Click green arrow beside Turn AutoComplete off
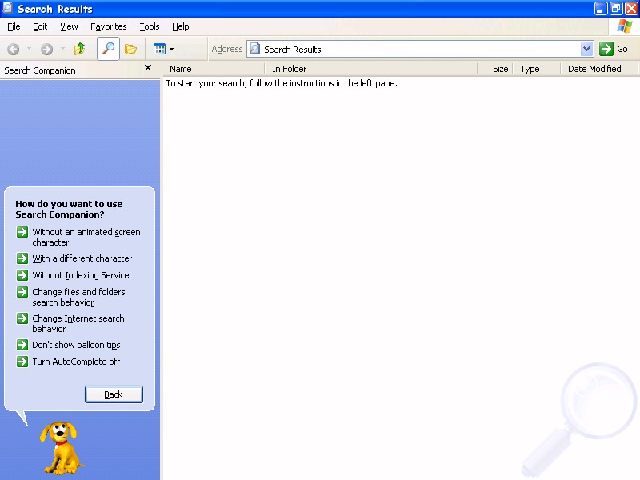Viewport: 640px width, 480px height. pos(22,362)
